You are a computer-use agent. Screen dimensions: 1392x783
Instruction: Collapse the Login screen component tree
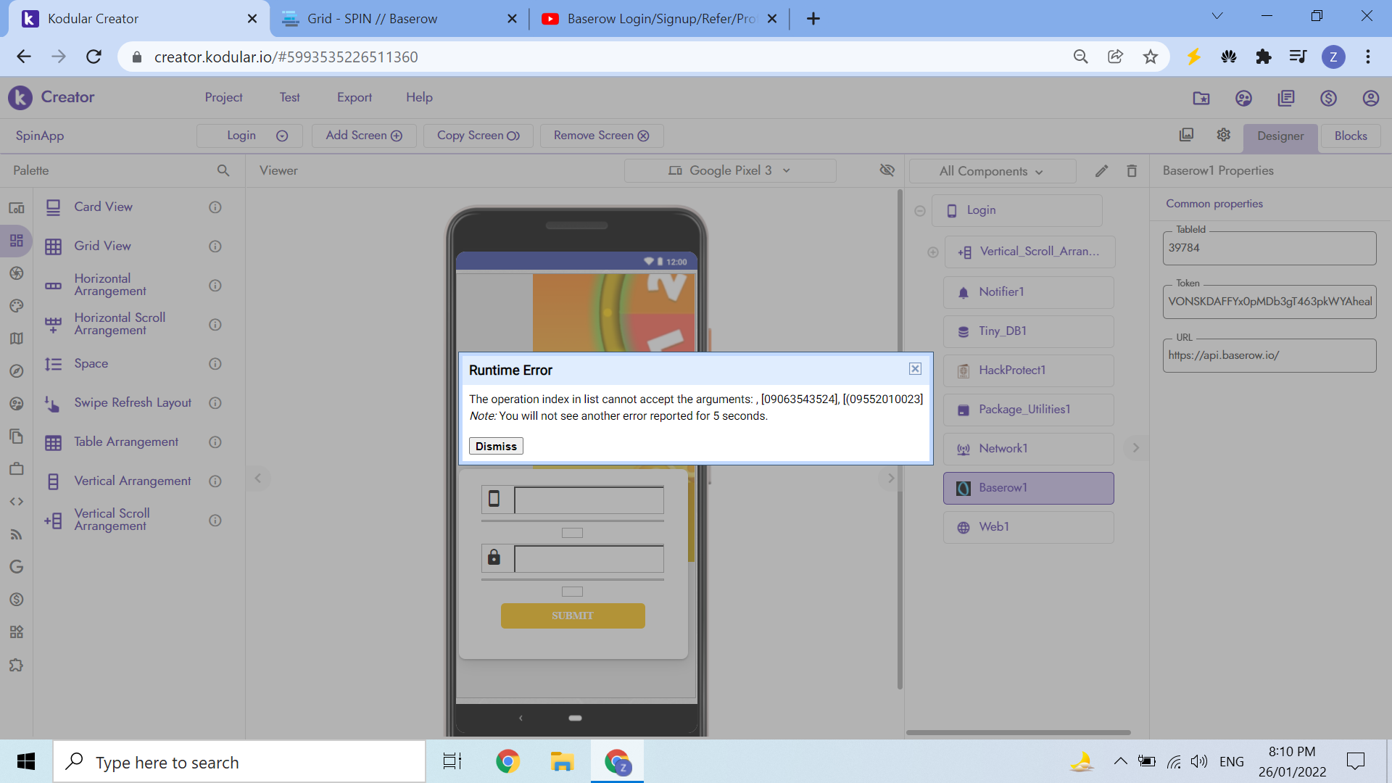919,211
